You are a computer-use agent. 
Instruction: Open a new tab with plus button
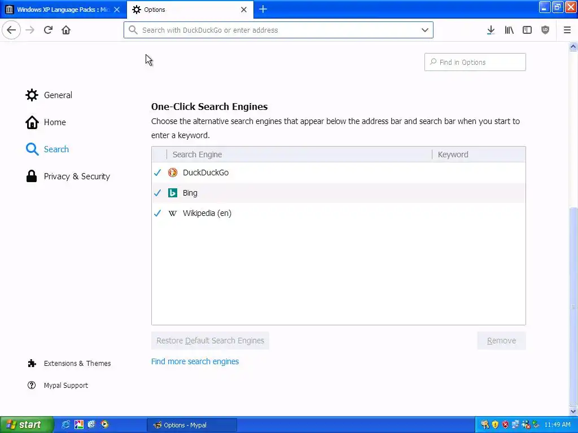tap(263, 9)
